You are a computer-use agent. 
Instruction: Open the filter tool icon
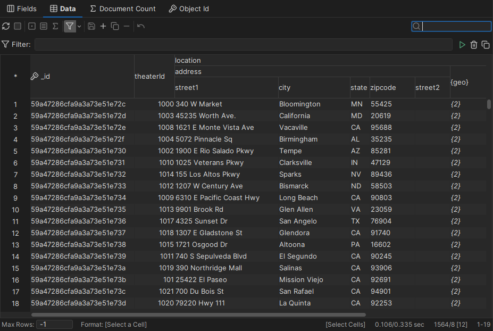click(x=69, y=26)
